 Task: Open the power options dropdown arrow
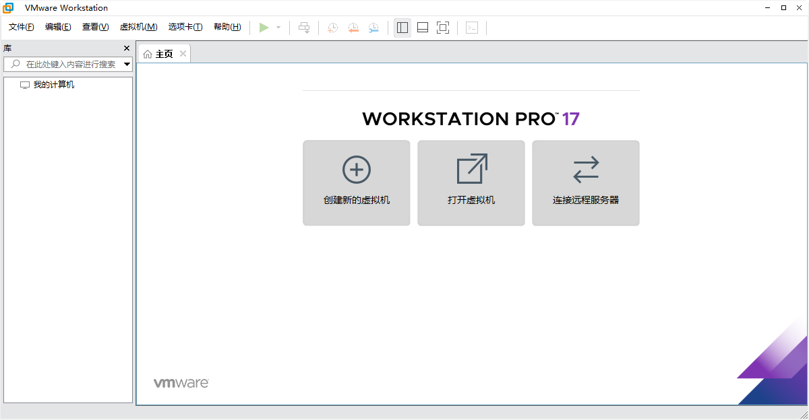278,28
